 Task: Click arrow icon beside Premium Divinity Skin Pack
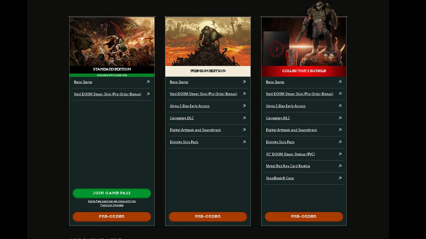(244, 142)
